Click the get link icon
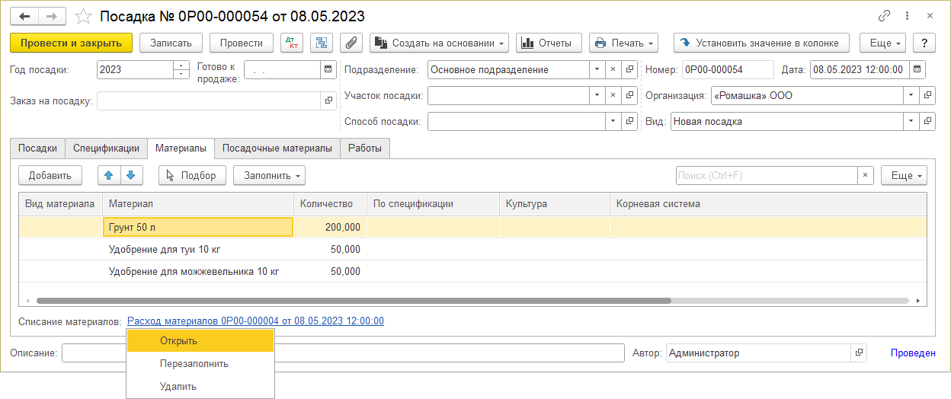The image size is (951, 399). tap(885, 16)
